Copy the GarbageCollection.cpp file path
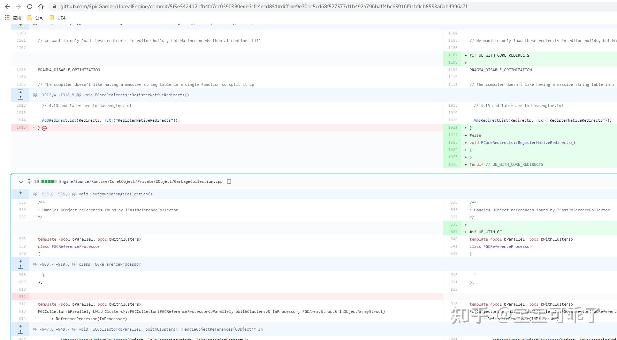617x340 pixels. (229, 181)
